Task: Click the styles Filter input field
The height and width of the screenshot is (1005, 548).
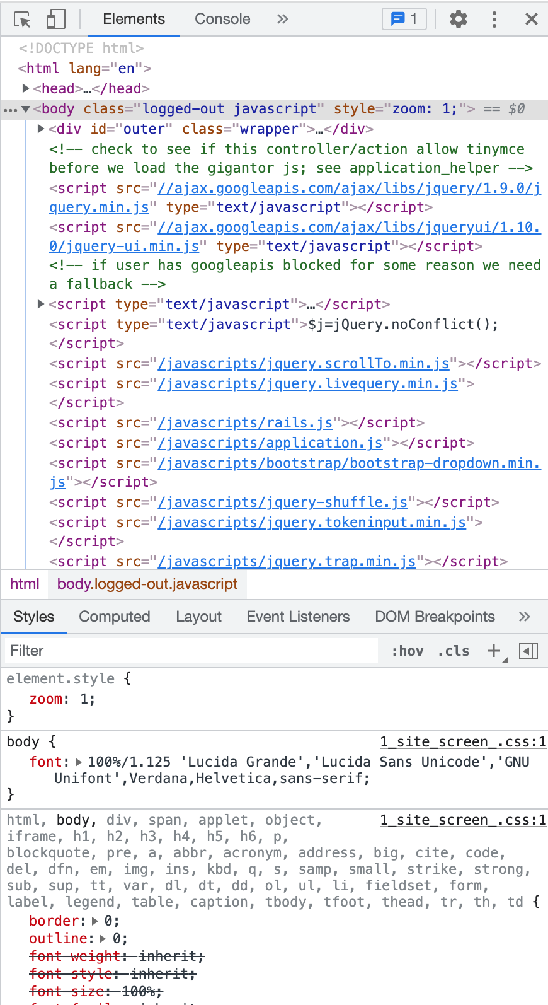Action: [189, 651]
